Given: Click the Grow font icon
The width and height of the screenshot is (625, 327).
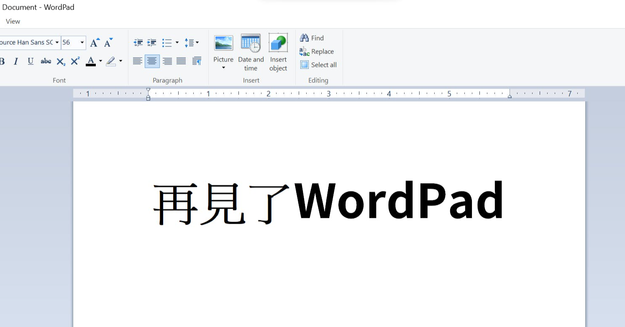Looking at the screenshot, I should coord(95,43).
